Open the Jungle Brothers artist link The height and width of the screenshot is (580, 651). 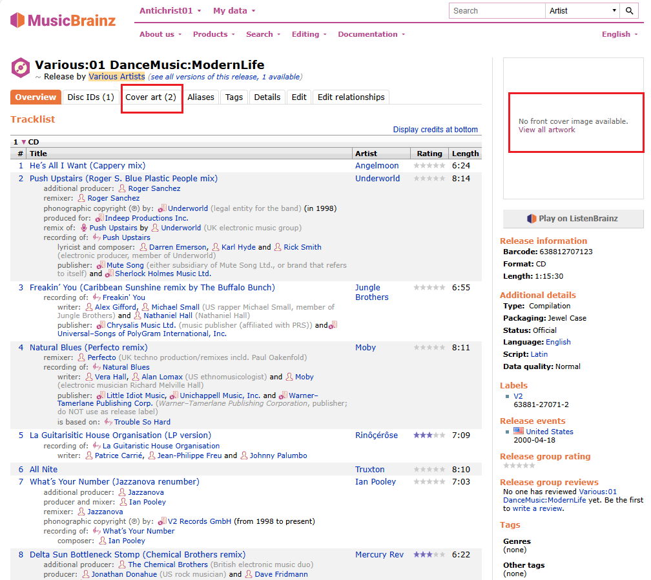pos(371,292)
